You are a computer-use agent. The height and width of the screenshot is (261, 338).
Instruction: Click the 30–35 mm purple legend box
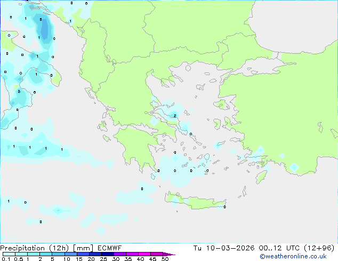[119, 254]
